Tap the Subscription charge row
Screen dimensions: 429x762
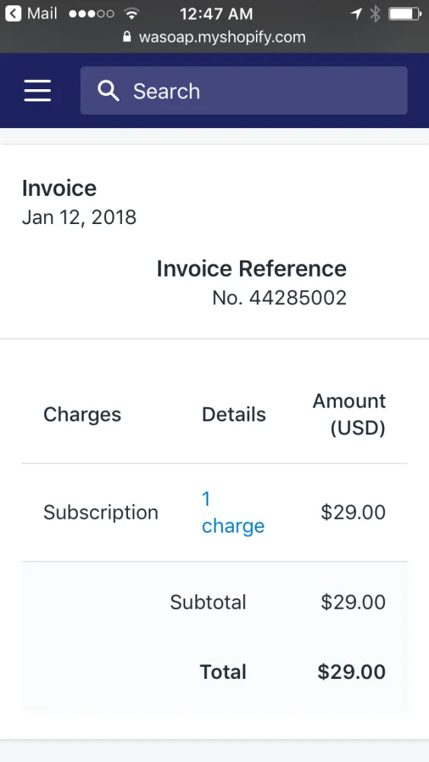pyautogui.click(x=214, y=513)
